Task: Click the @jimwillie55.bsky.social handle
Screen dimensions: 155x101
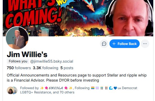Action: 52,61
